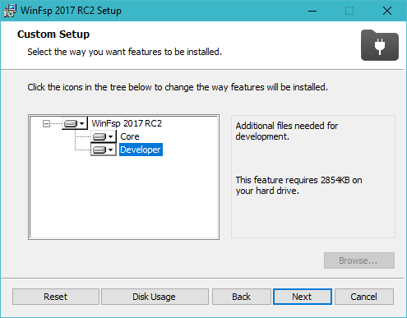Click the WinFsp folder plug logo
Viewport: 407px width, 318px height.
click(380, 45)
